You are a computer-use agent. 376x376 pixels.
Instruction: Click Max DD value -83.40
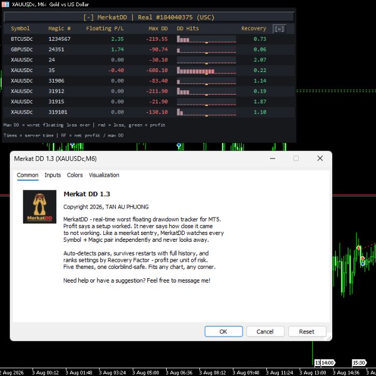pos(159,81)
